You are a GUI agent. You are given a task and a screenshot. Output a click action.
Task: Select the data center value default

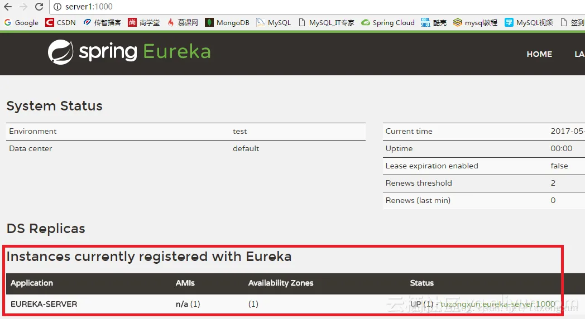point(246,148)
